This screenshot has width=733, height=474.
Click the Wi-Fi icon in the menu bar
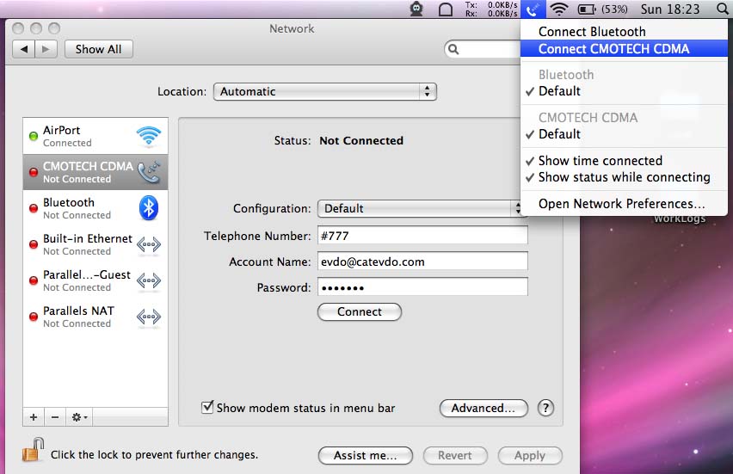click(558, 9)
